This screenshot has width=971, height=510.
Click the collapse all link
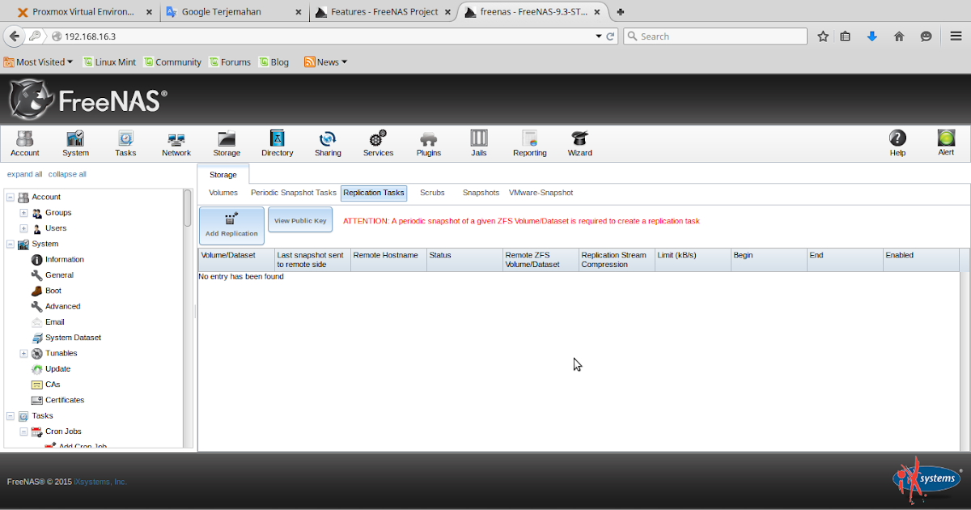click(67, 174)
